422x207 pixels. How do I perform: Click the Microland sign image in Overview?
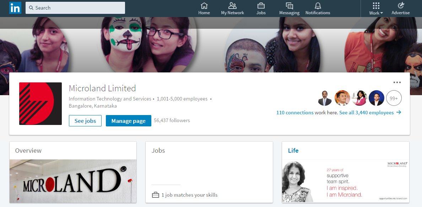coord(73,181)
